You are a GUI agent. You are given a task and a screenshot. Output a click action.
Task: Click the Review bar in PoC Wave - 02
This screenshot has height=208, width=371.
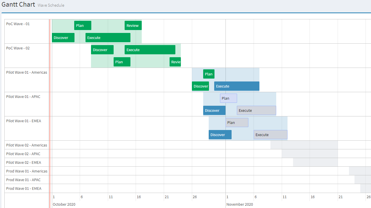coord(175,62)
